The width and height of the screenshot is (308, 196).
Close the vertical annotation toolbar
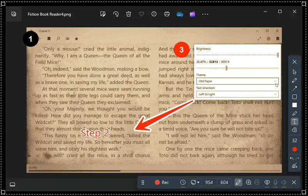(295, 62)
